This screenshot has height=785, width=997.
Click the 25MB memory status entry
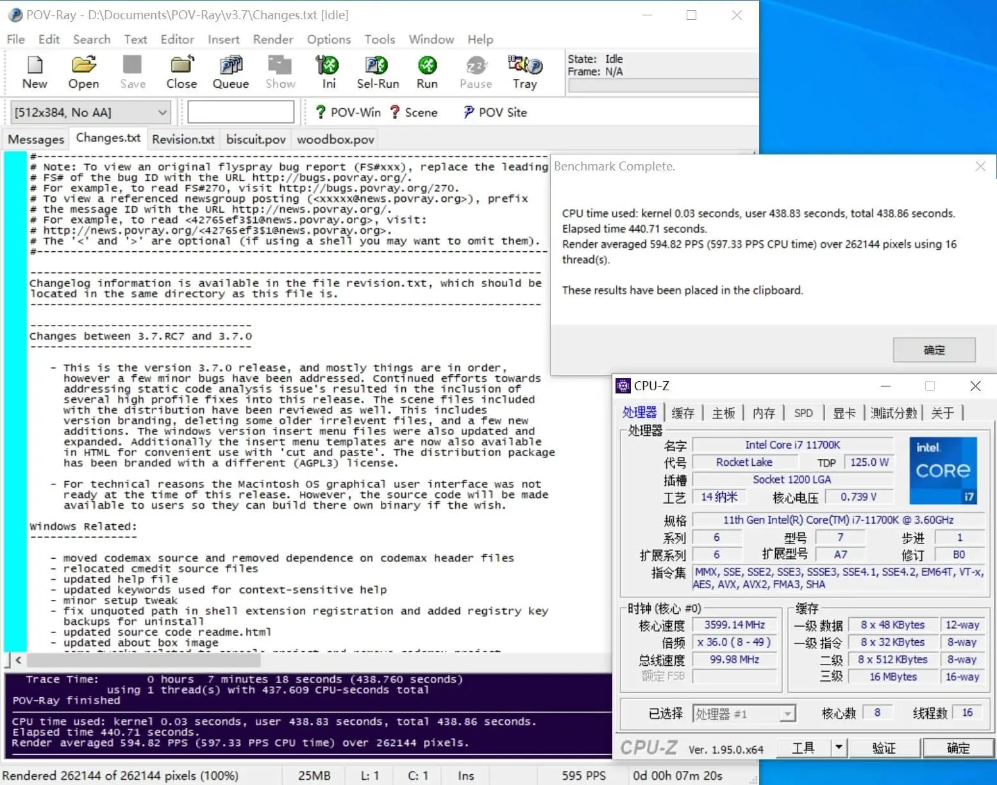tap(314, 775)
